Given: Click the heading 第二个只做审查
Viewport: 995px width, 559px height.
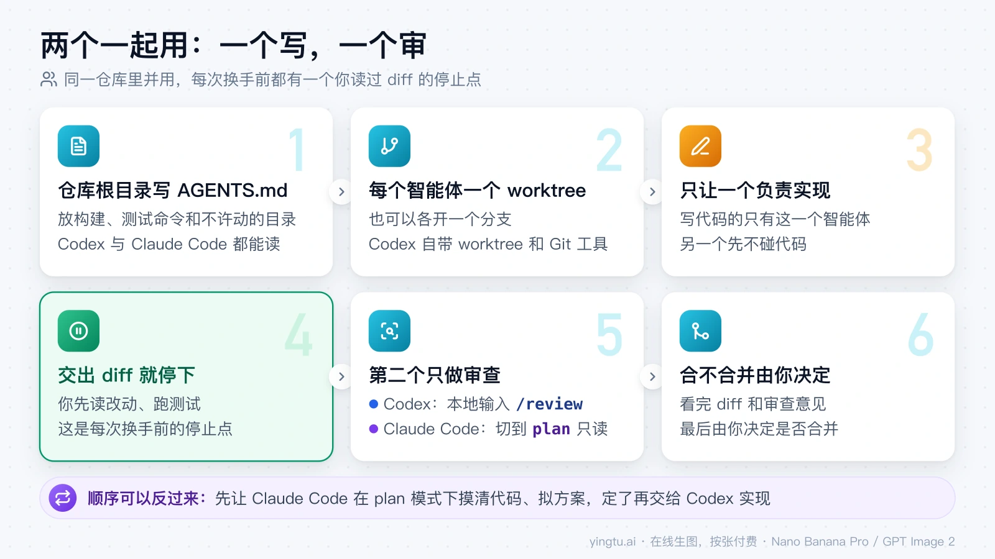Looking at the screenshot, I should (435, 375).
